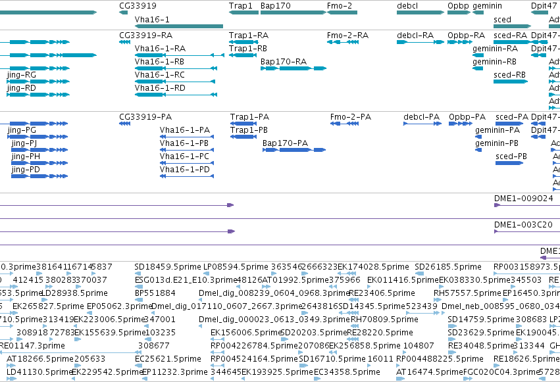Select the debcl-RA transcript label
This screenshot has height=382, width=560.
coord(415,36)
